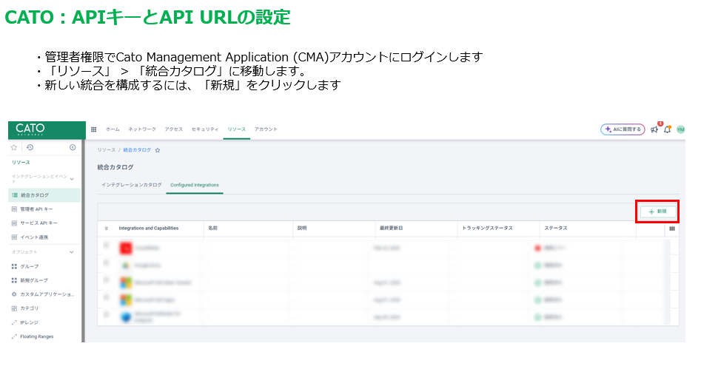The height and width of the screenshot is (369, 701).
Task: Open the YM user avatar menu
Action: (x=680, y=129)
